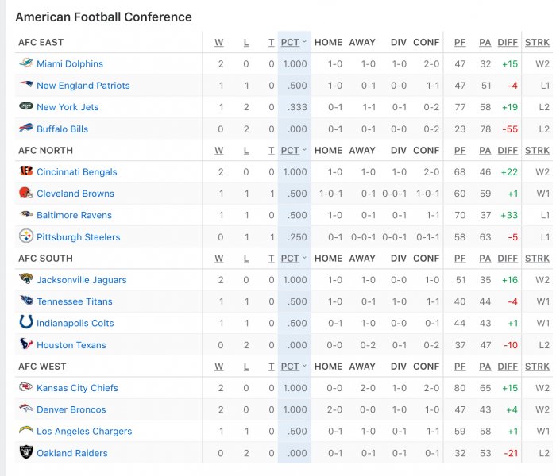Open the Los Angeles Chargers team link
The width and height of the screenshot is (556, 476).
point(84,432)
